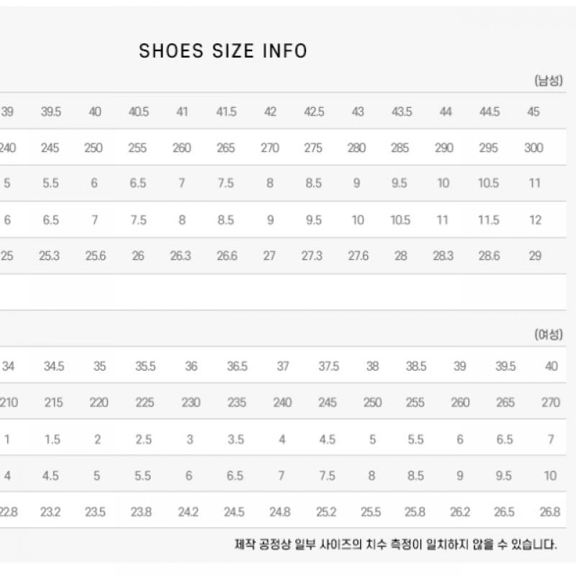576x576 pixels.
Task: Select the 28.6 cm cell
Action: tap(489, 256)
